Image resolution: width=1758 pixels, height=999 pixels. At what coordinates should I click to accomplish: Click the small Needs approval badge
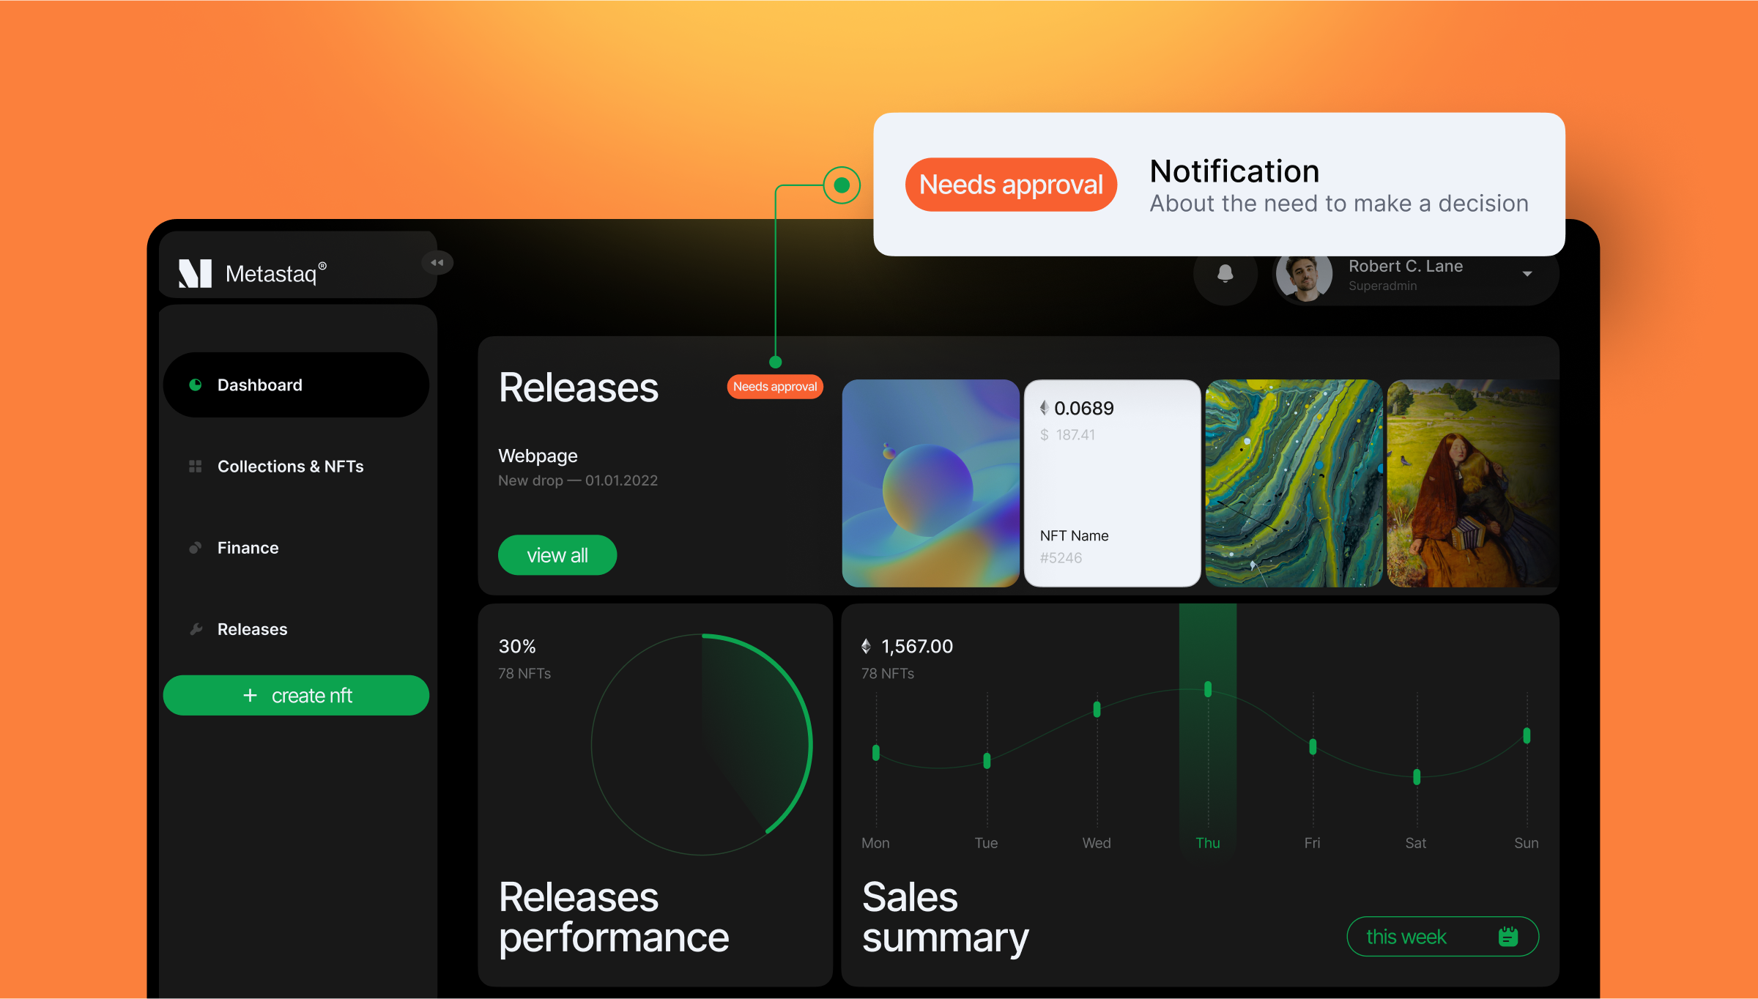[x=774, y=387]
